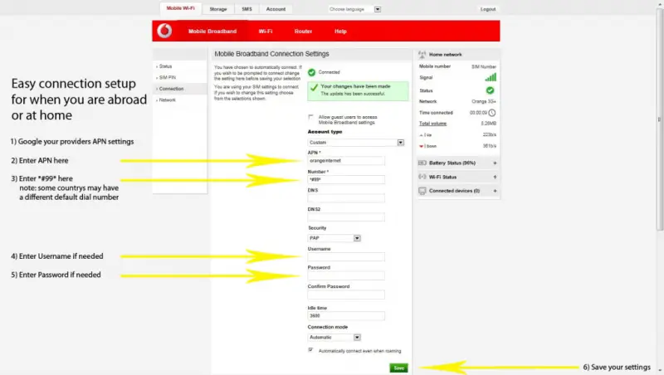Expand the Wi-Fi Status section
664x375 pixels.
pyautogui.click(x=495, y=177)
